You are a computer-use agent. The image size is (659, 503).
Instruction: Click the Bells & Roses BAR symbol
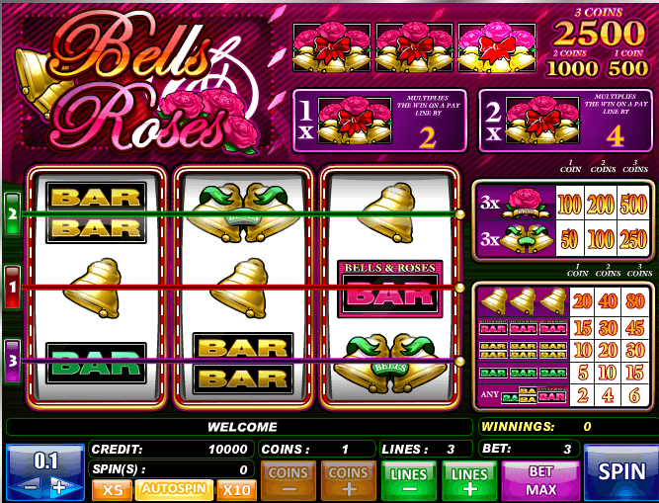point(390,289)
